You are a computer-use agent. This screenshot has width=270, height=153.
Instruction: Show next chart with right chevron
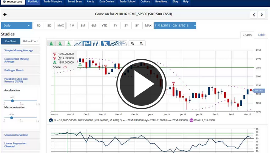(262, 15)
